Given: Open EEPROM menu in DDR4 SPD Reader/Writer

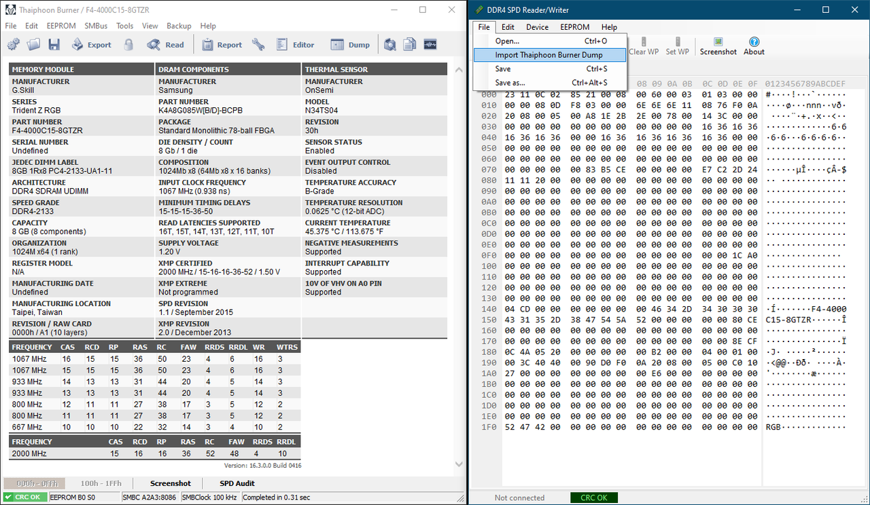Looking at the screenshot, I should (575, 27).
